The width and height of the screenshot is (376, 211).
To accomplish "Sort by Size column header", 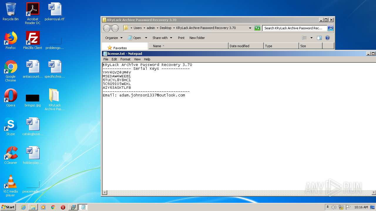I will tap(310, 46).
